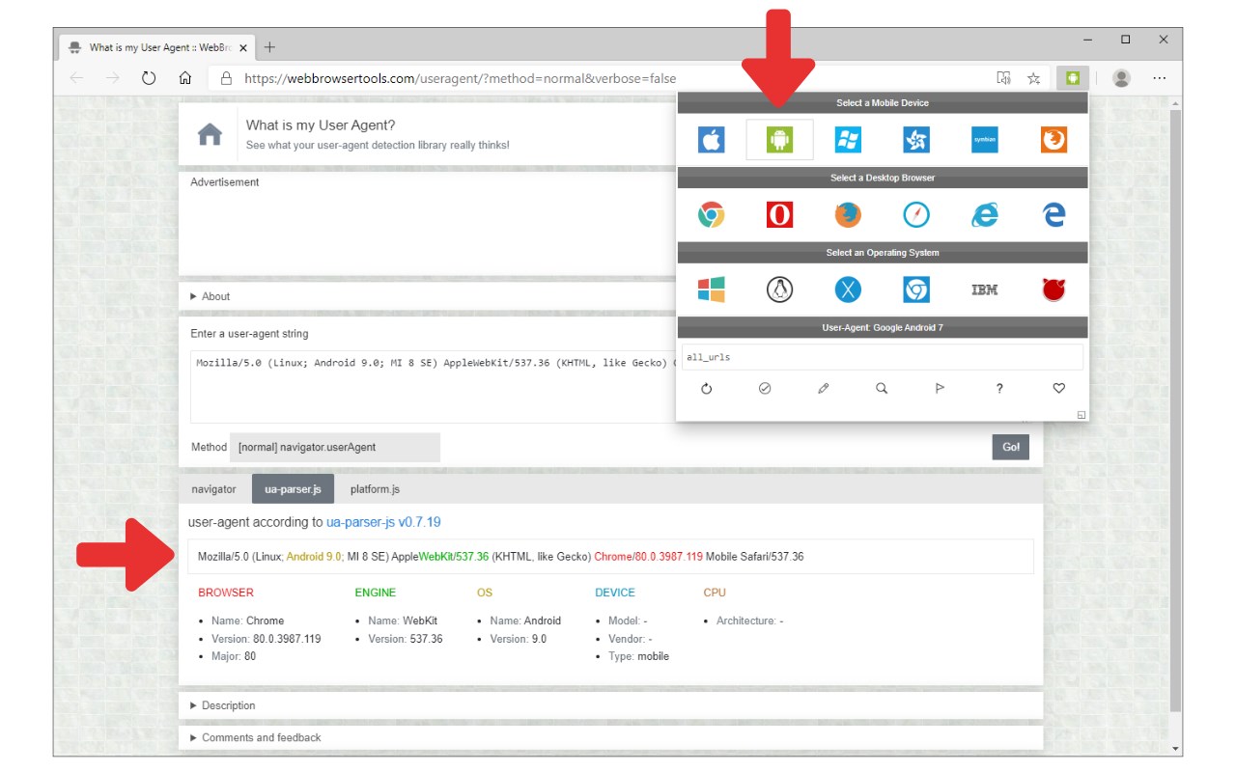Screen dimensions: 1236x772
Task: Switch to the navigator tab
Action: (213, 489)
